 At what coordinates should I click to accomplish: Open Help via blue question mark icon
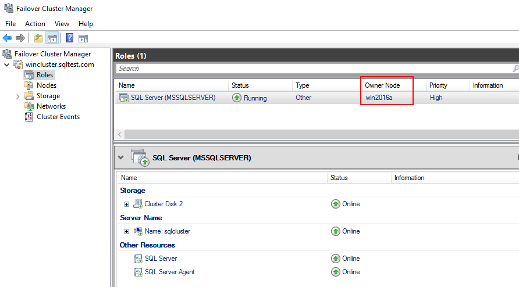(x=69, y=38)
